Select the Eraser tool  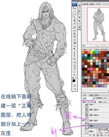click(75, 40)
